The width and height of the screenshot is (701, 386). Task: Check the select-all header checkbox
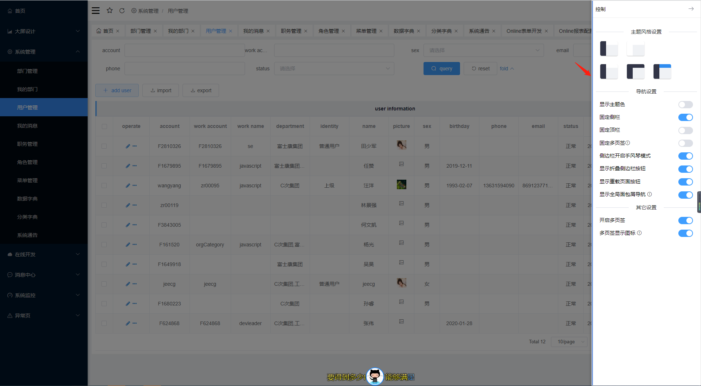coord(104,126)
